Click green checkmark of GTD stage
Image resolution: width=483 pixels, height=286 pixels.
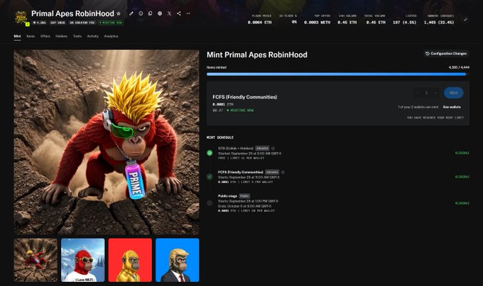click(x=210, y=153)
